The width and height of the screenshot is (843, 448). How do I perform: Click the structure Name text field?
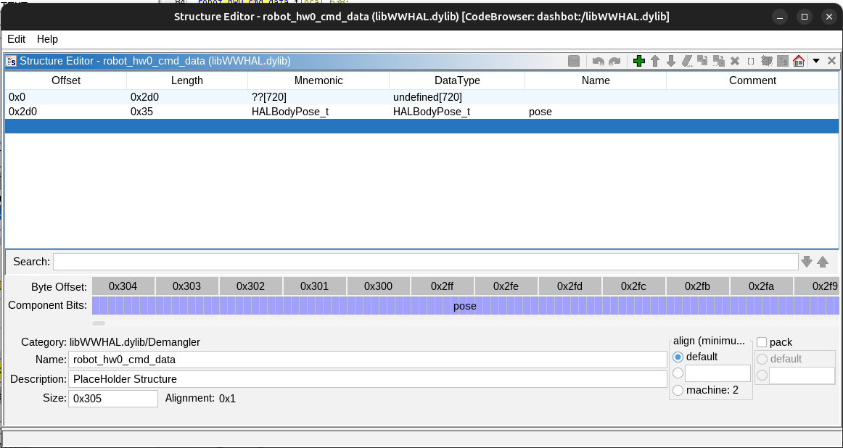click(x=367, y=360)
